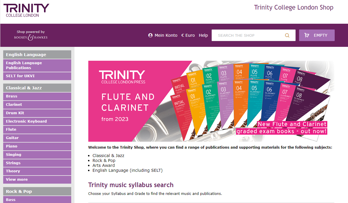The image size is (348, 203).
Task: Open the Drum Kit category
Action: [37, 113]
